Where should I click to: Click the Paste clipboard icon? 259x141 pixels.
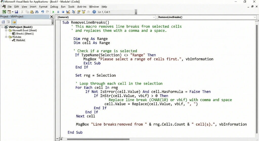point(32,12)
